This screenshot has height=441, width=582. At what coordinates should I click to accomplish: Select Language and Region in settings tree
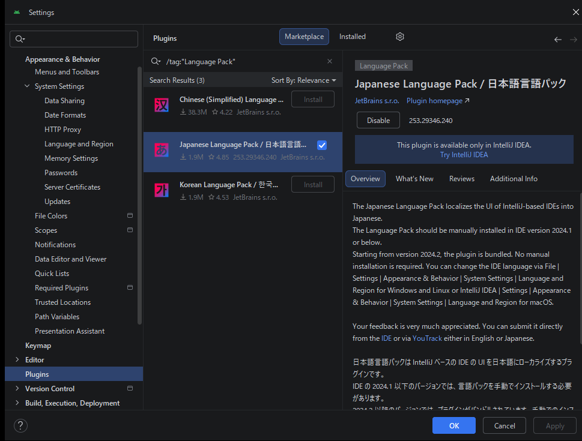pos(79,144)
